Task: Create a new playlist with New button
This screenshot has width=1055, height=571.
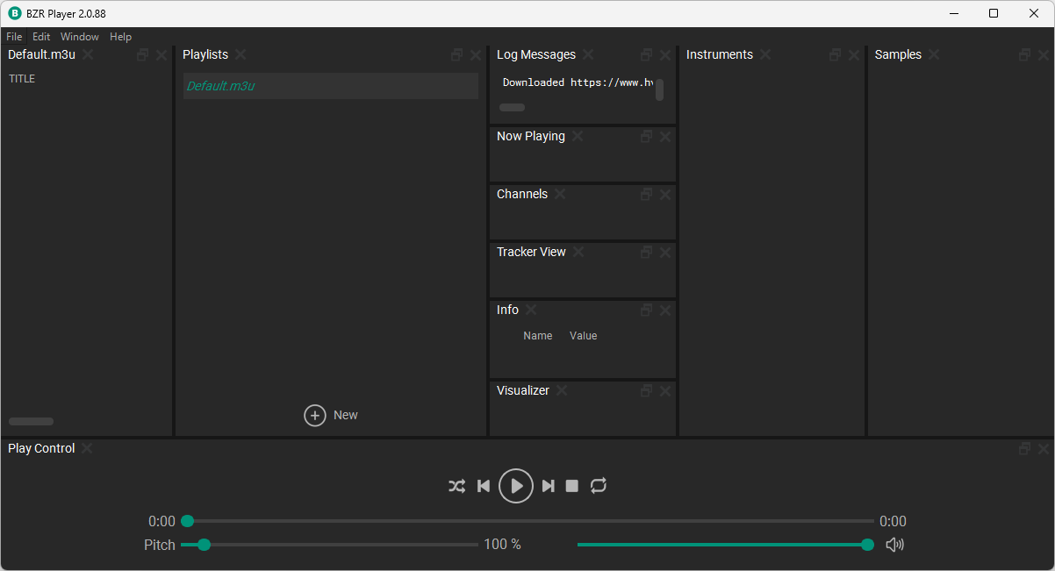Action: [331, 416]
